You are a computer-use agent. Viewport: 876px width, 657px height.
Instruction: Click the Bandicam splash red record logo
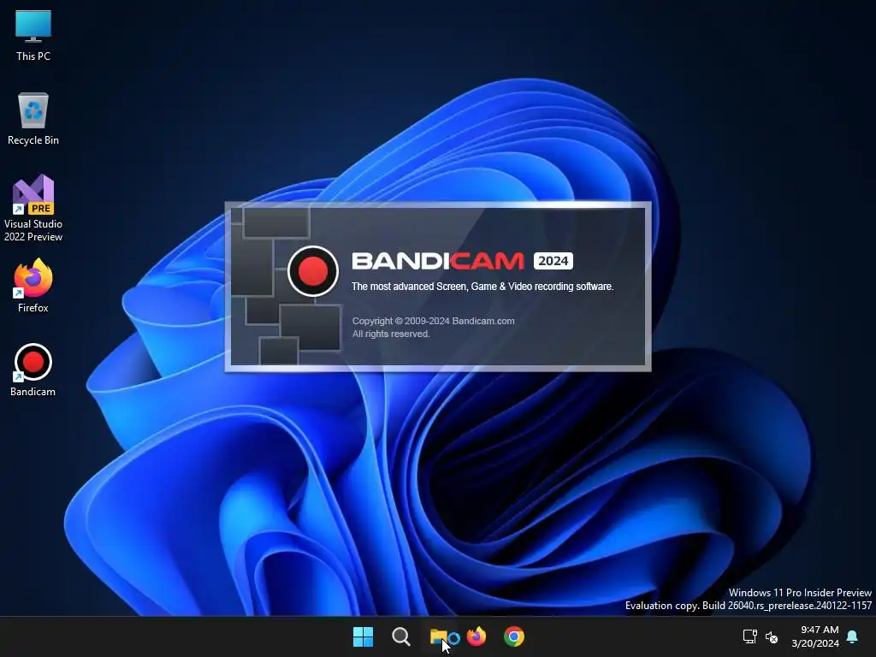313,271
